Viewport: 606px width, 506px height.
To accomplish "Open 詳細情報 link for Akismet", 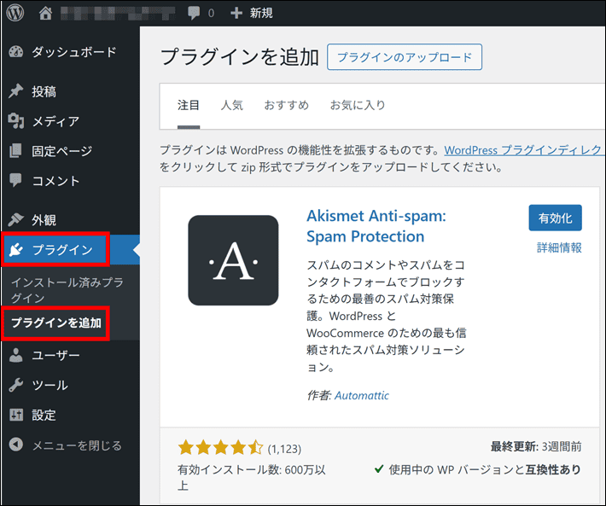I will (x=559, y=247).
